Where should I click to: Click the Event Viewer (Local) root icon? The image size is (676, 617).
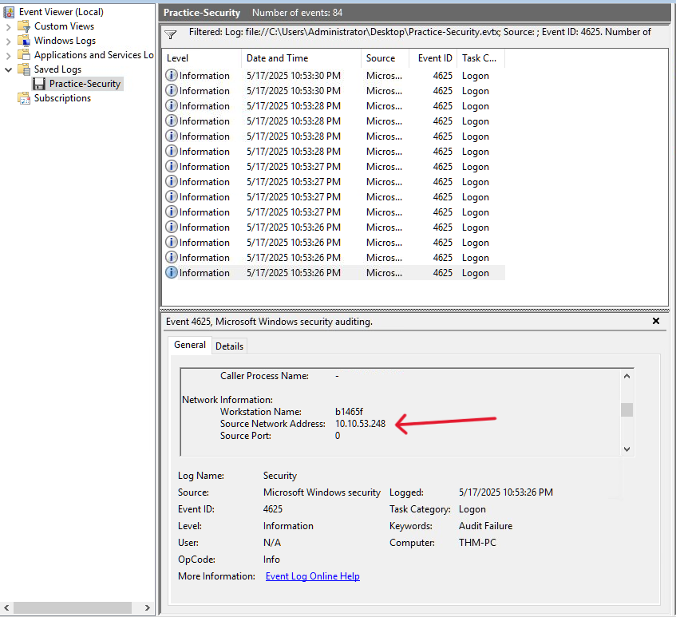(x=10, y=12)
